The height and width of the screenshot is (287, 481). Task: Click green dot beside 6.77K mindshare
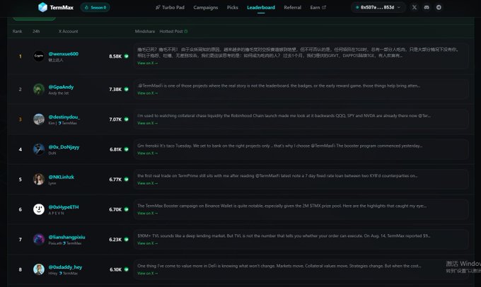127,180
